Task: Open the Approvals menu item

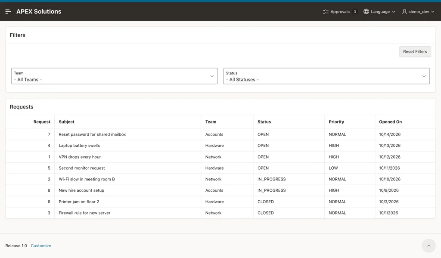Action: point(340,12)
